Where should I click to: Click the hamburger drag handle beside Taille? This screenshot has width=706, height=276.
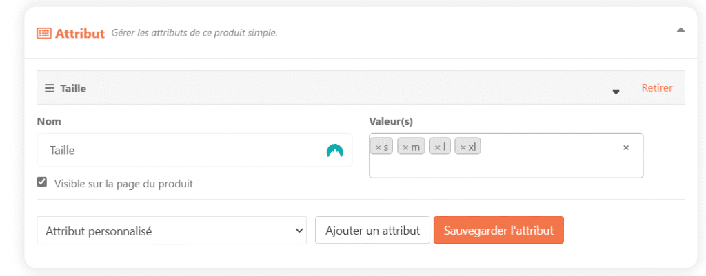[x=49, y=88]
